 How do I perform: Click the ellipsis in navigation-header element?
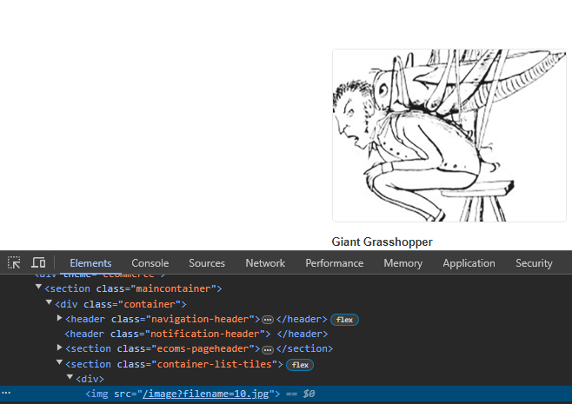[x=268, y=320]
